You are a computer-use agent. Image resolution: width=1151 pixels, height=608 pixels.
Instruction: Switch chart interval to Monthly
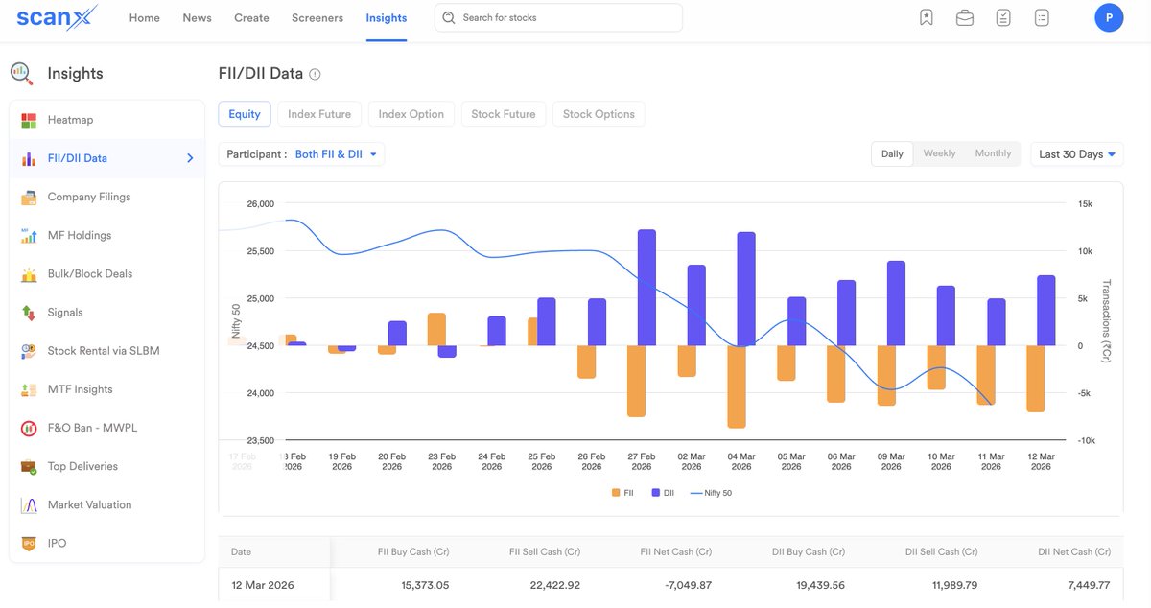(993, 153)
